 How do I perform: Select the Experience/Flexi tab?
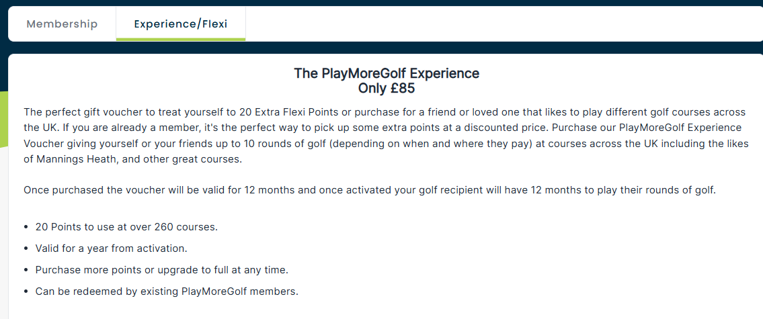point(181,24)
